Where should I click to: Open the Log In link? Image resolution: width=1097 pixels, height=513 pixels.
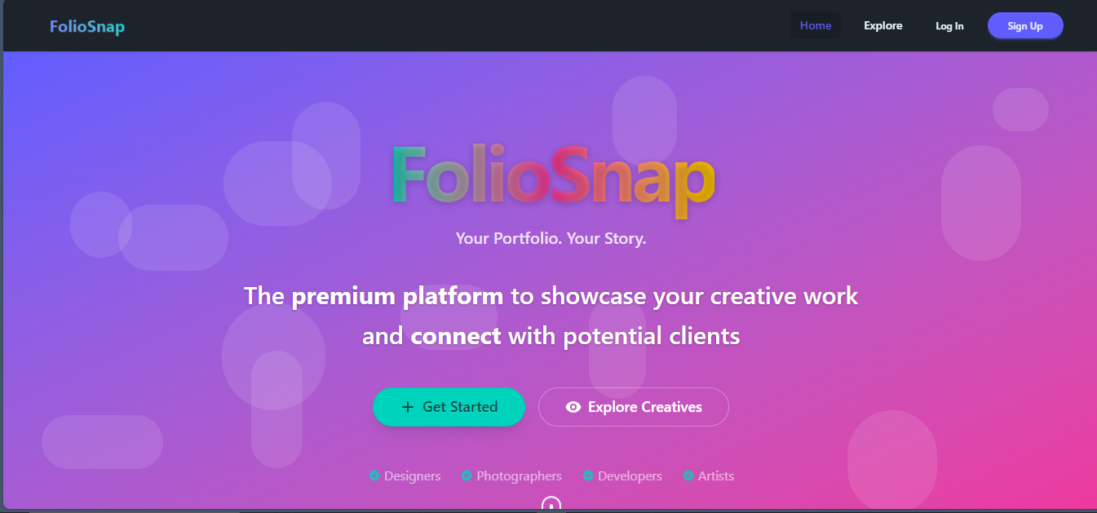(949, 25)
